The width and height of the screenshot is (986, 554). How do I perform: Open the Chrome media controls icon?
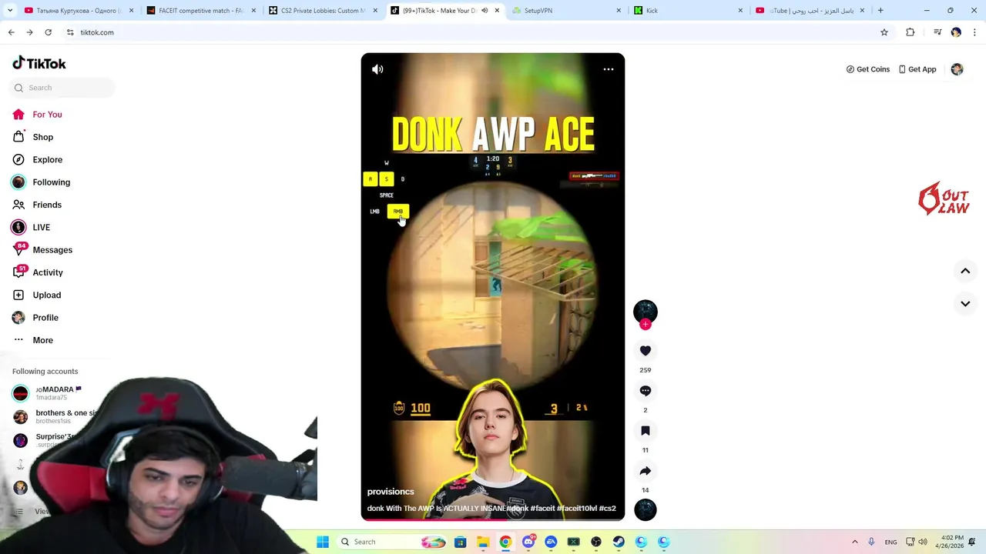click(937, 32)
